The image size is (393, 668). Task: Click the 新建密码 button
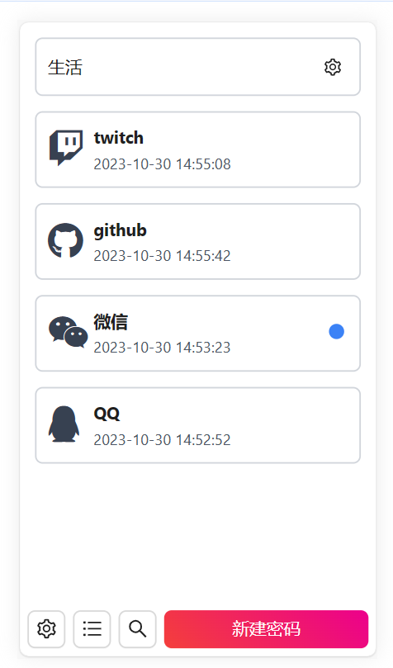click(x=266, y=629)
